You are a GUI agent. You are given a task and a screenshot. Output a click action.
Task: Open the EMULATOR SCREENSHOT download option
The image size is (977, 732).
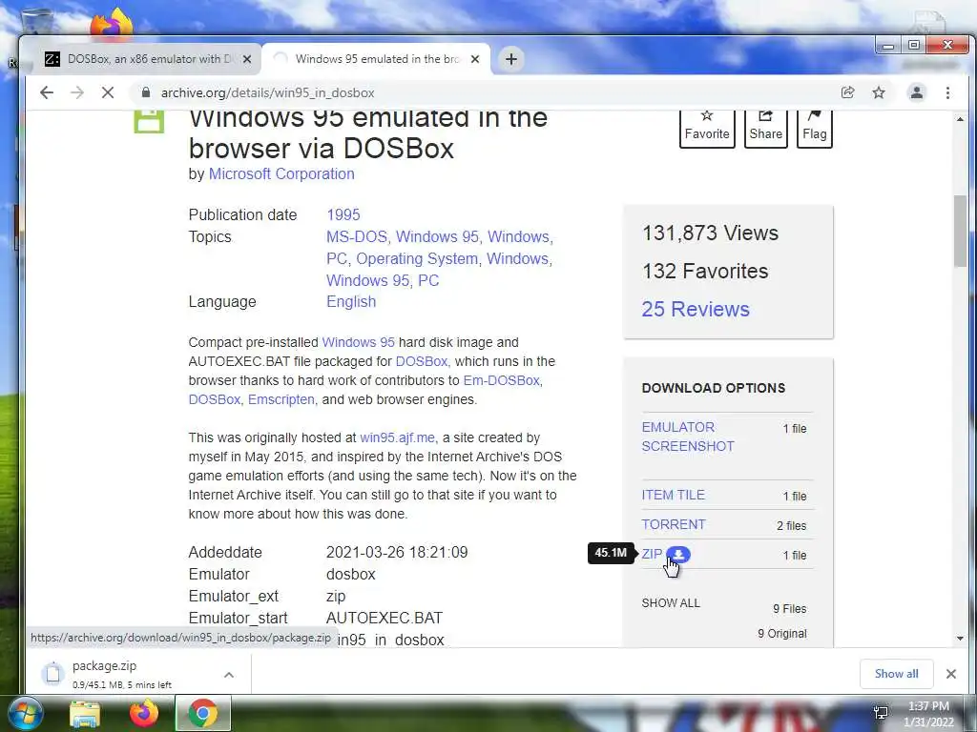(x=688, y=437)
